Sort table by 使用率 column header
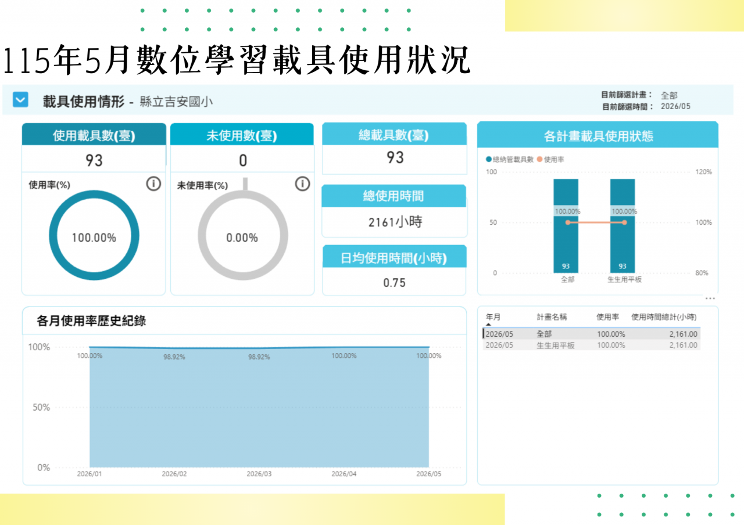744x525 pixels. [x=608, y=317]
